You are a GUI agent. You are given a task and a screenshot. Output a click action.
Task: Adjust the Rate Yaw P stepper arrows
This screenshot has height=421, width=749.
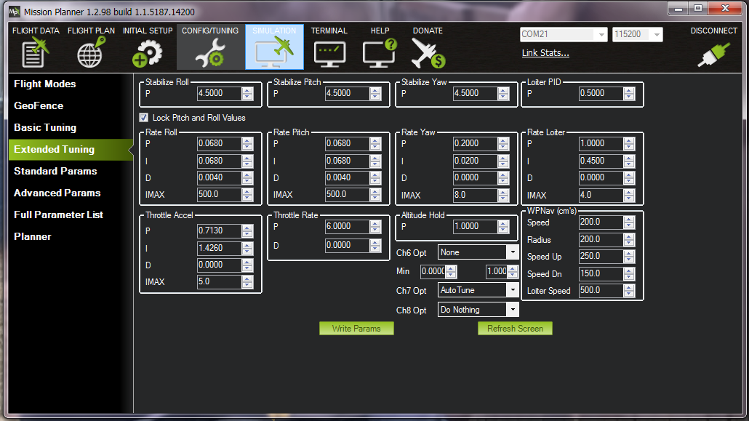click(x=503, y=143)
